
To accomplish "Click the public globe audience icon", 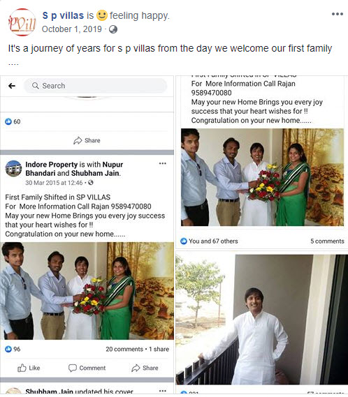I will pyautogui.click(x=113, y=29).
